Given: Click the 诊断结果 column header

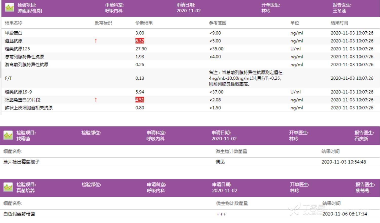Looking at the screenshot, I should 144,23.
